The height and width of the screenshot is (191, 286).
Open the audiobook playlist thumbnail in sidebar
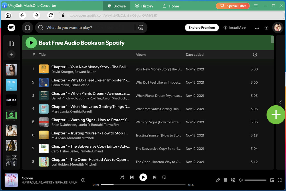[x=11, y=115]
